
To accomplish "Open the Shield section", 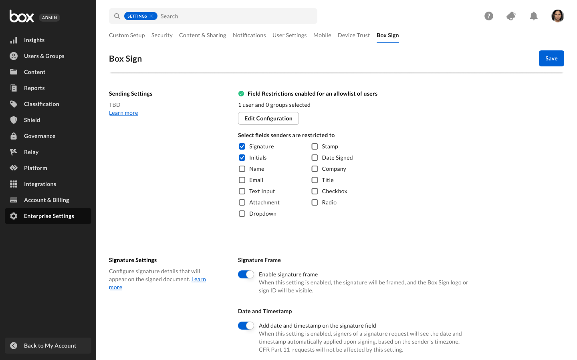I will pos(32,120).
